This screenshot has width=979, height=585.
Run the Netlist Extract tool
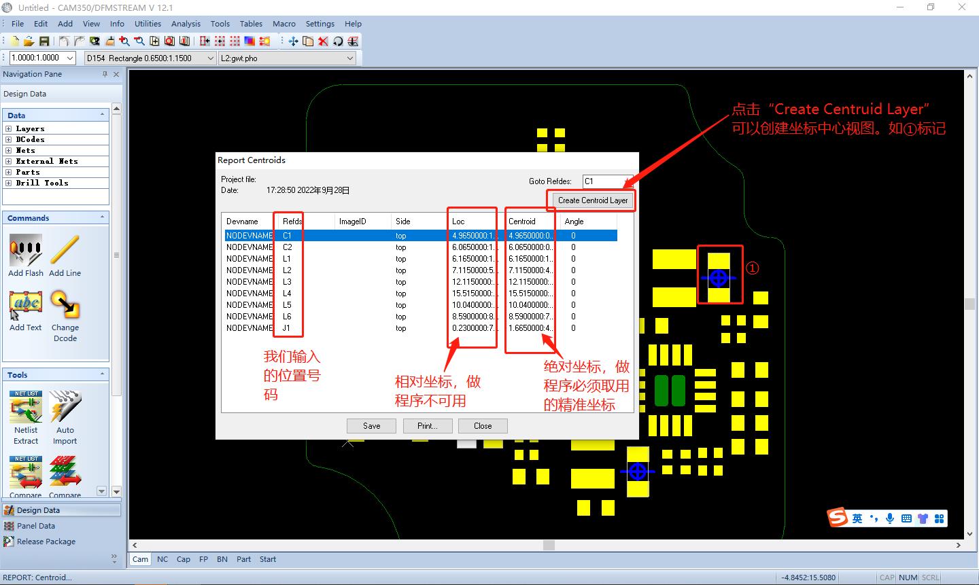tap(26, 406)
